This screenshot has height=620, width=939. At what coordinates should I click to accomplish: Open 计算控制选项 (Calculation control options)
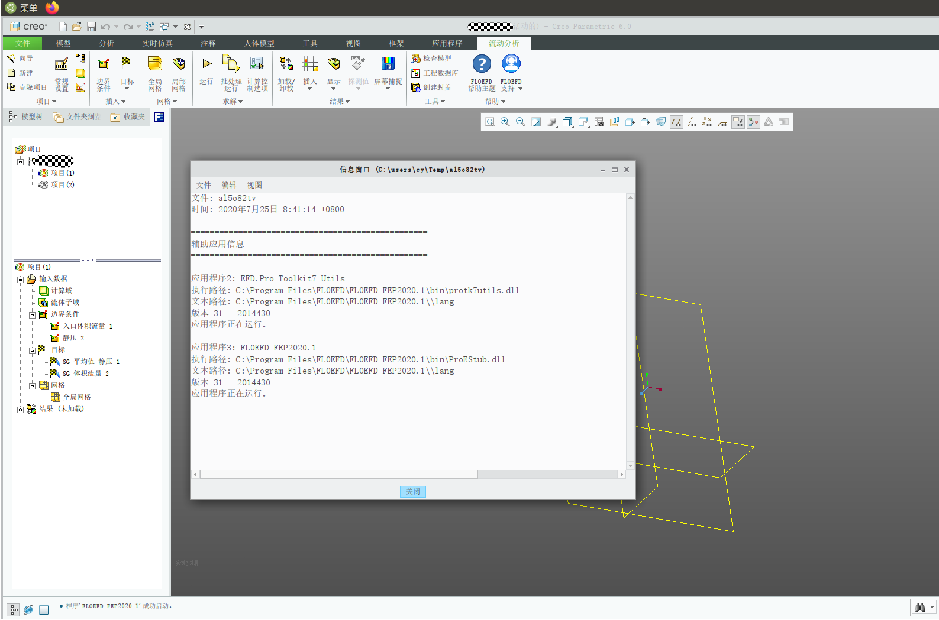(257, 74)
